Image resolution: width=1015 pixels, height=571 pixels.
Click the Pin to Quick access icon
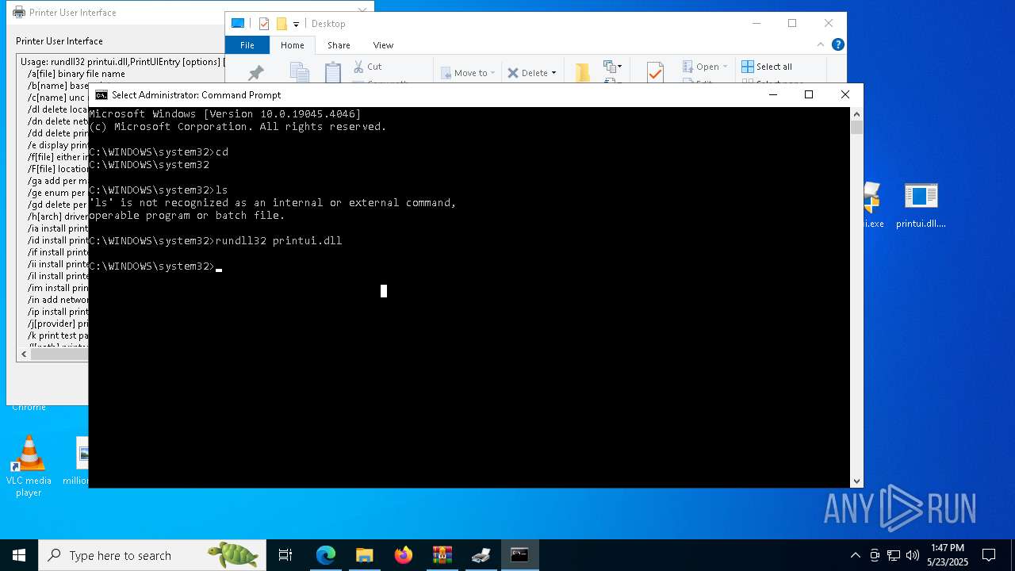pos(255,73)
